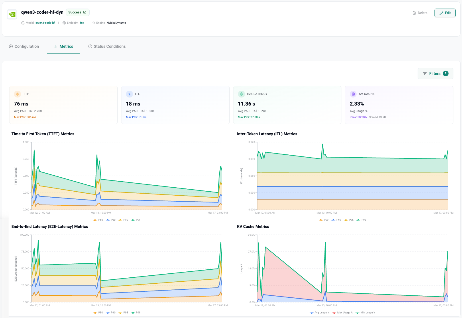Screen dimensions: 462x318
Task: Click the funnel icon on the Filters button
Action: tap(425, 73)
